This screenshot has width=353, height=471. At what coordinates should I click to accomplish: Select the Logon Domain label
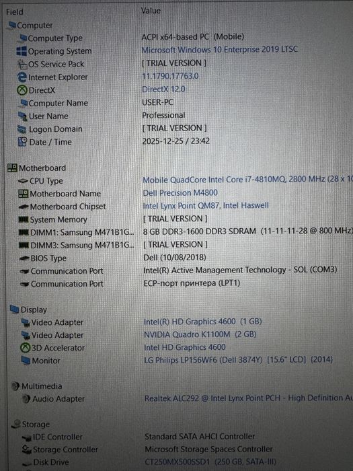click(x=56, y=129)
